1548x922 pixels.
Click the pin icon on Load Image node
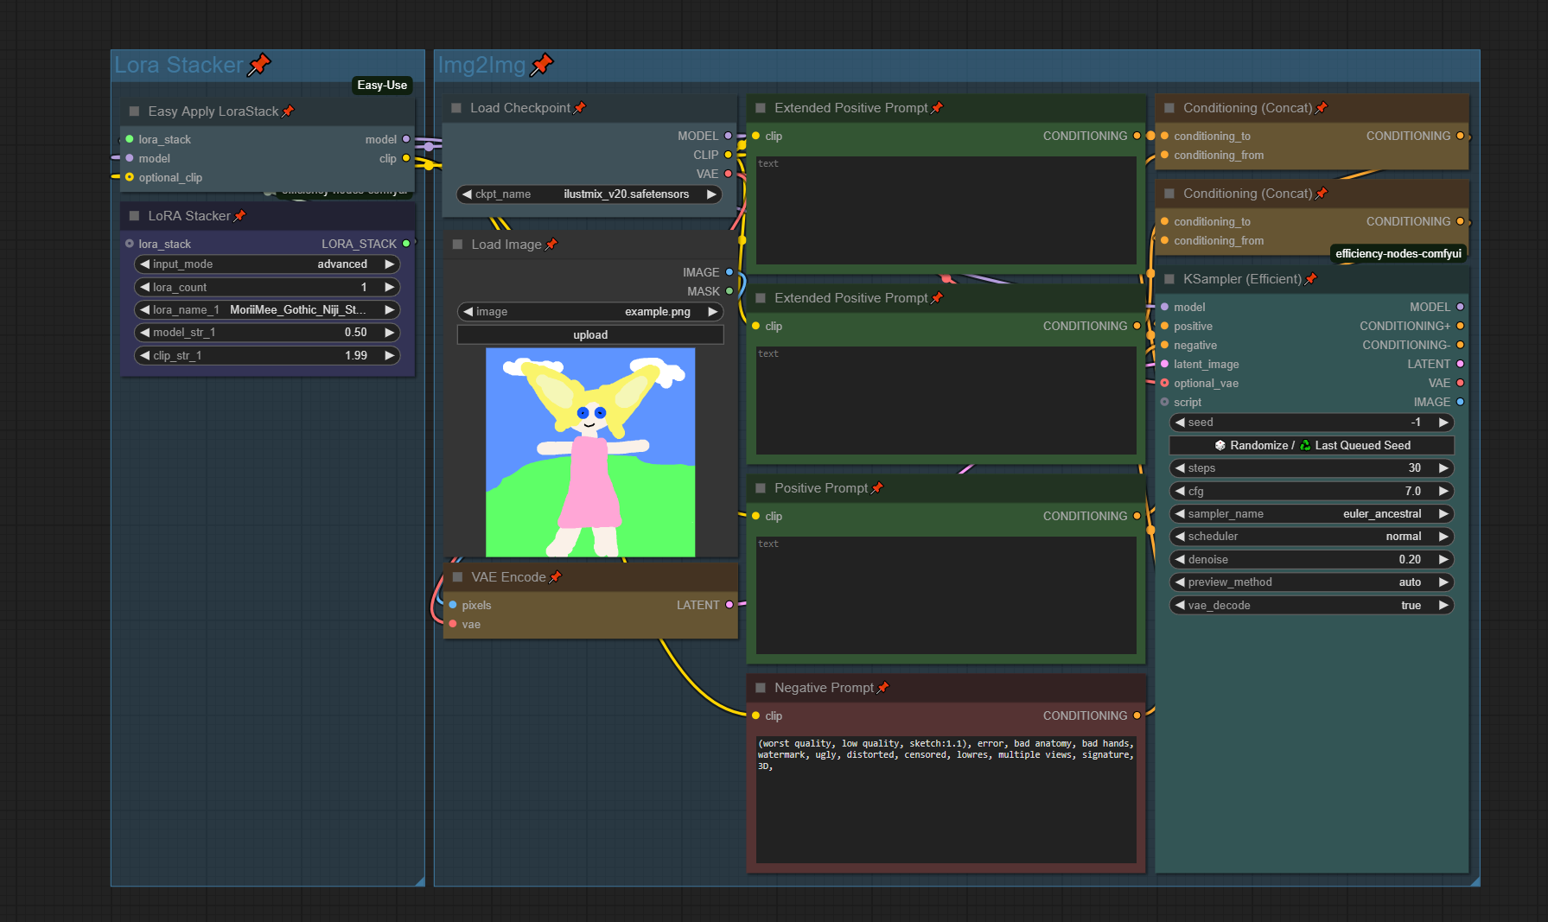pos(551,245)
